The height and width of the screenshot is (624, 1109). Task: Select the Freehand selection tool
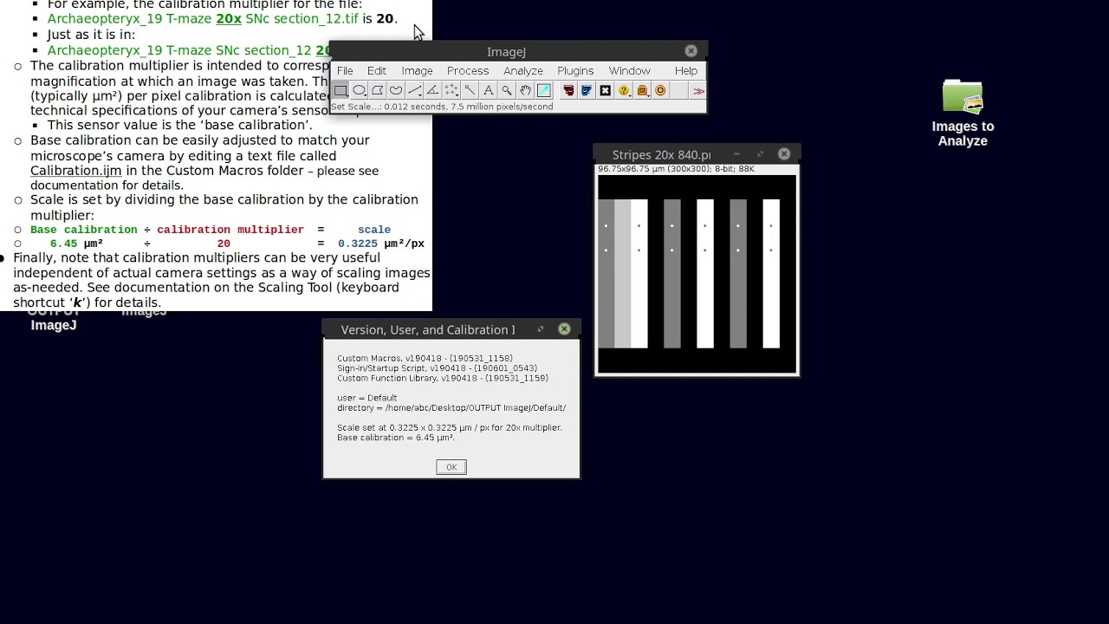pyautogui.click(x=396, y=90)
